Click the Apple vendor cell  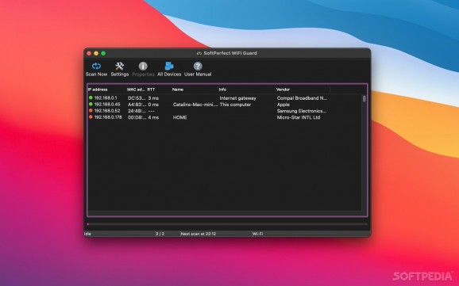tap(283, 105)
